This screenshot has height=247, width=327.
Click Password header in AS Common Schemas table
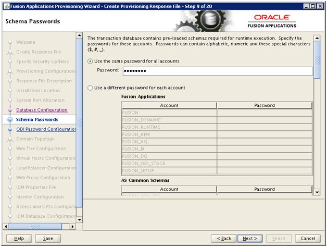coord(265,189)
